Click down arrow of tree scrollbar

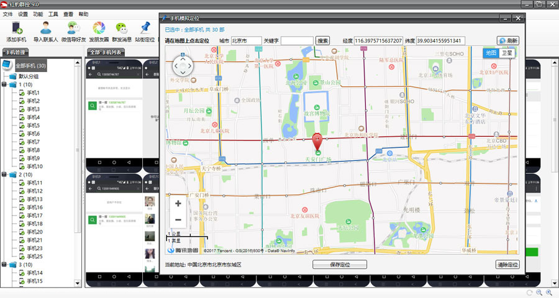78,283
